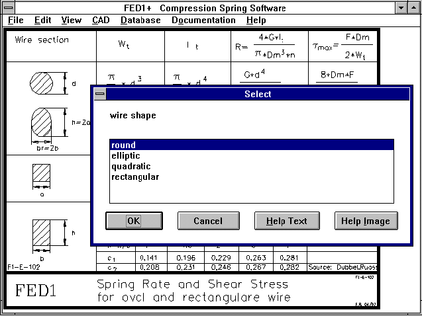Open the Select dialog system menu
This screenshot has width=422, height=316.
(100, 95)
